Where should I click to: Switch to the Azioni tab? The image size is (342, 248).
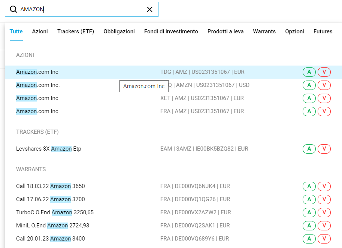(40, 31)
